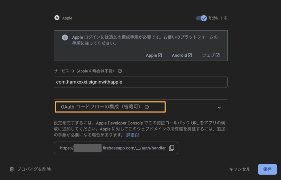Click the 保存 button
This screenshot has height=180, width=281.
(x=267, y=169)
